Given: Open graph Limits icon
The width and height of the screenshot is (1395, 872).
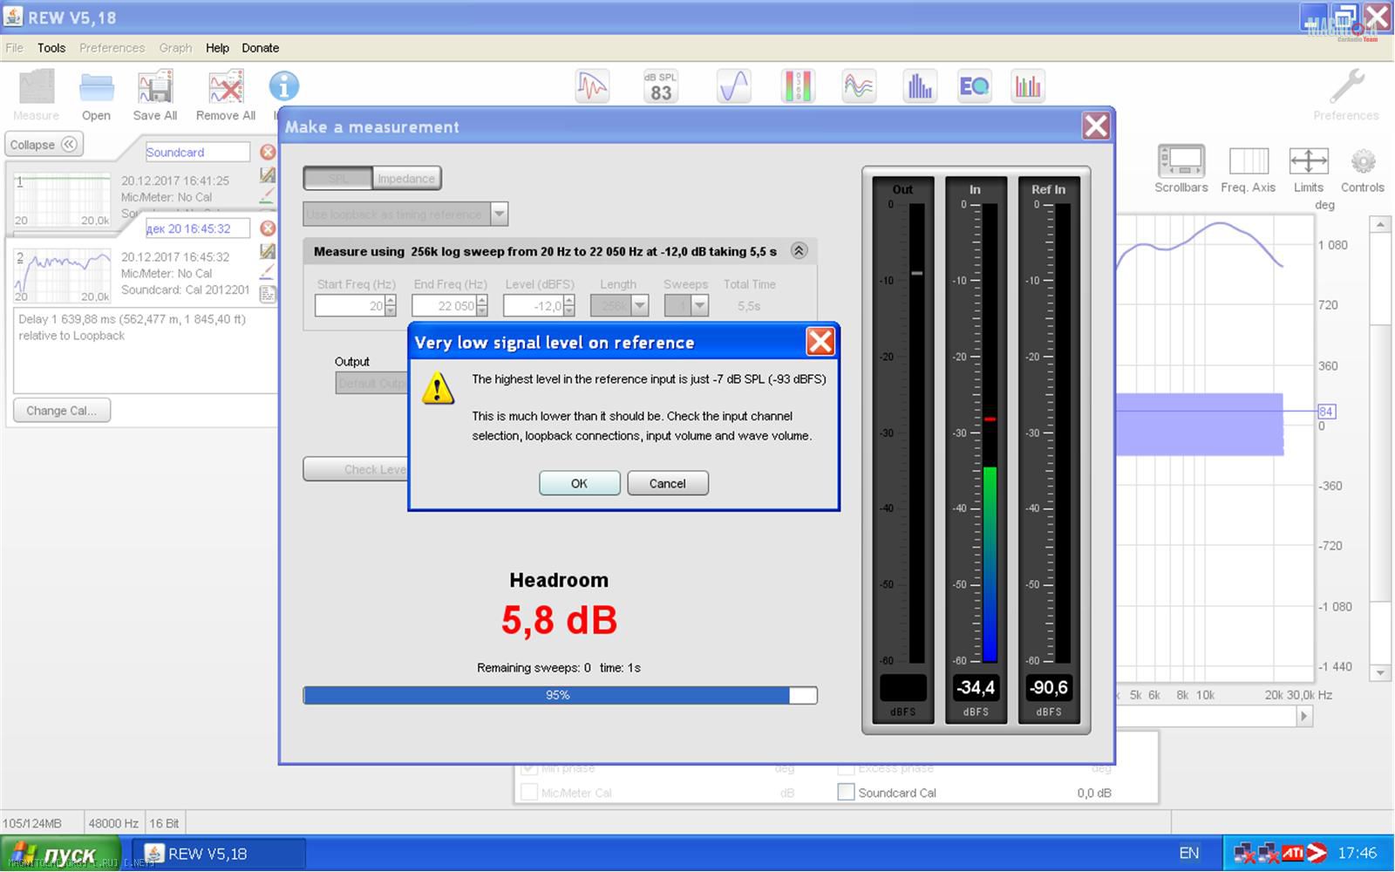Looking at the screenshot, I should point(1309,160).
